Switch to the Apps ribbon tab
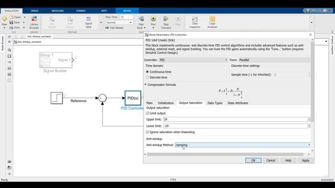 coord(104,10)
